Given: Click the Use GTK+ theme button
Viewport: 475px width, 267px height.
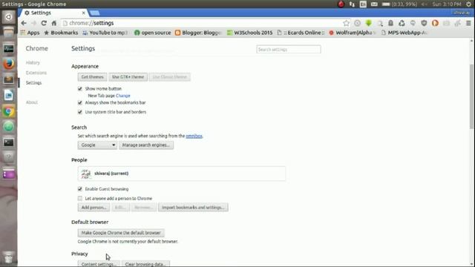Looking at the screenshot, I should (128, 77).
